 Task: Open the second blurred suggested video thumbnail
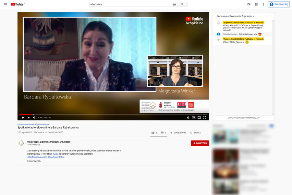pyautogui.click(x=225, y=155)
